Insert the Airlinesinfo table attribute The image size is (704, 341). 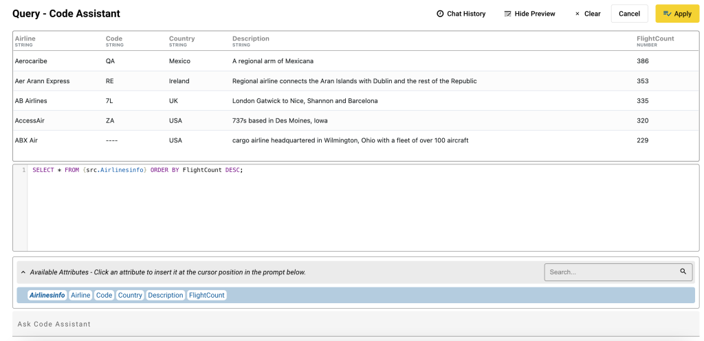pos(47,295)
